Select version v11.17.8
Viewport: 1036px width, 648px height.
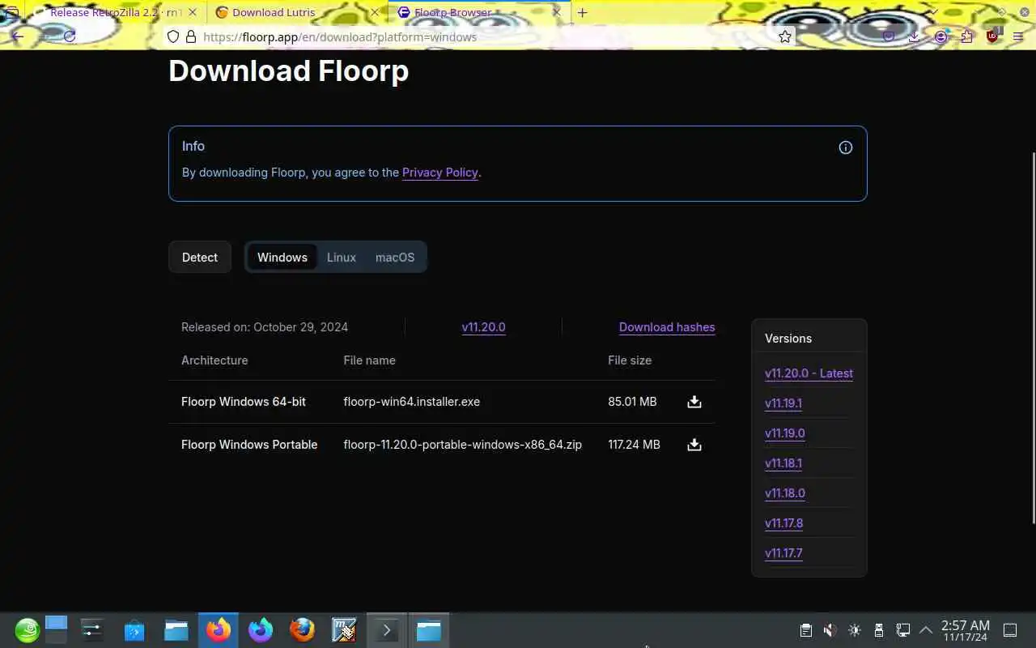784,523
